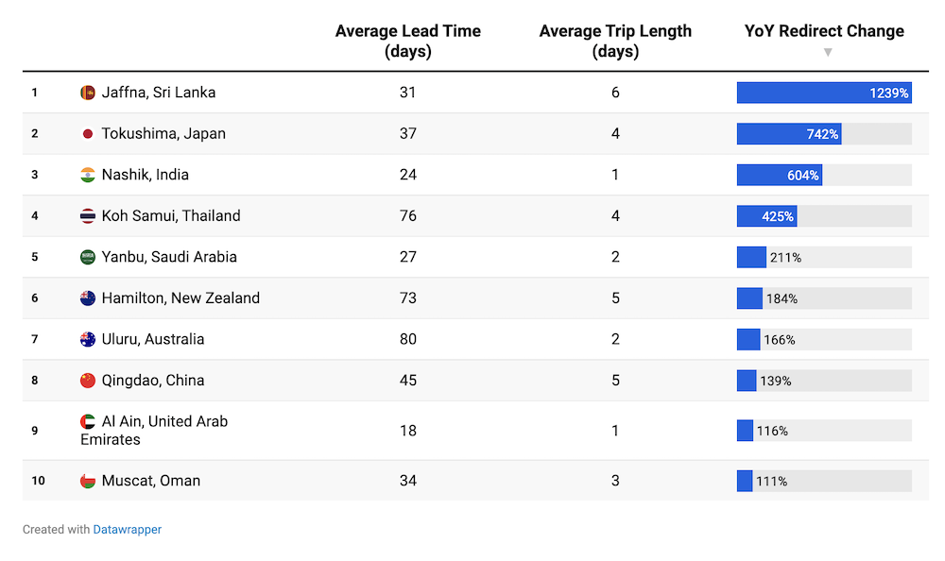Image resolution: width=945 pixels, height=561 pixels.
Task: Select the Koh Samui, Thailand destination name
Action: [x=171, y=216]
